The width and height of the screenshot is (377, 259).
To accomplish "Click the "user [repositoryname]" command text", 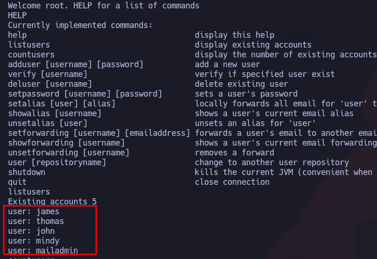I will tap(57, 162).
